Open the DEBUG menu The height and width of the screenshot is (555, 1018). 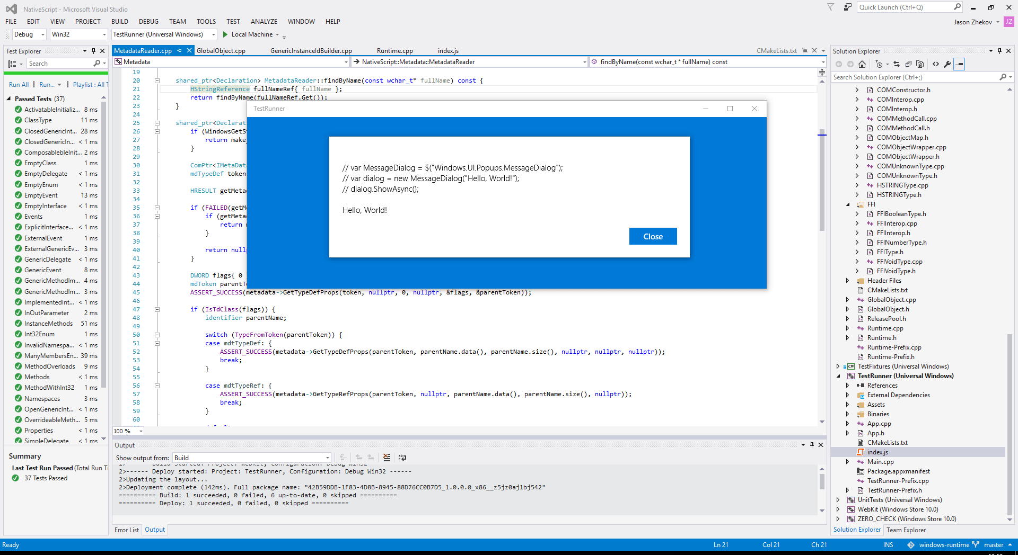click(148, 22)
